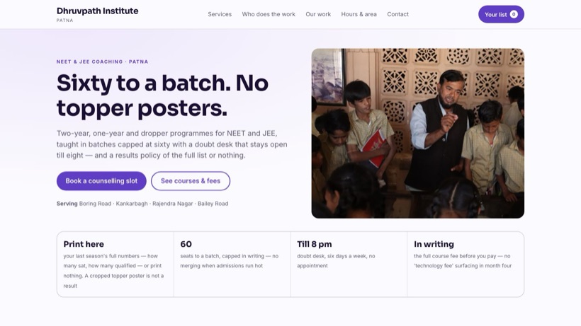This screenshot has width=581, height=326.
Task: Click the Dhruvpath Institute logo text
Action: tap(98, 11)
